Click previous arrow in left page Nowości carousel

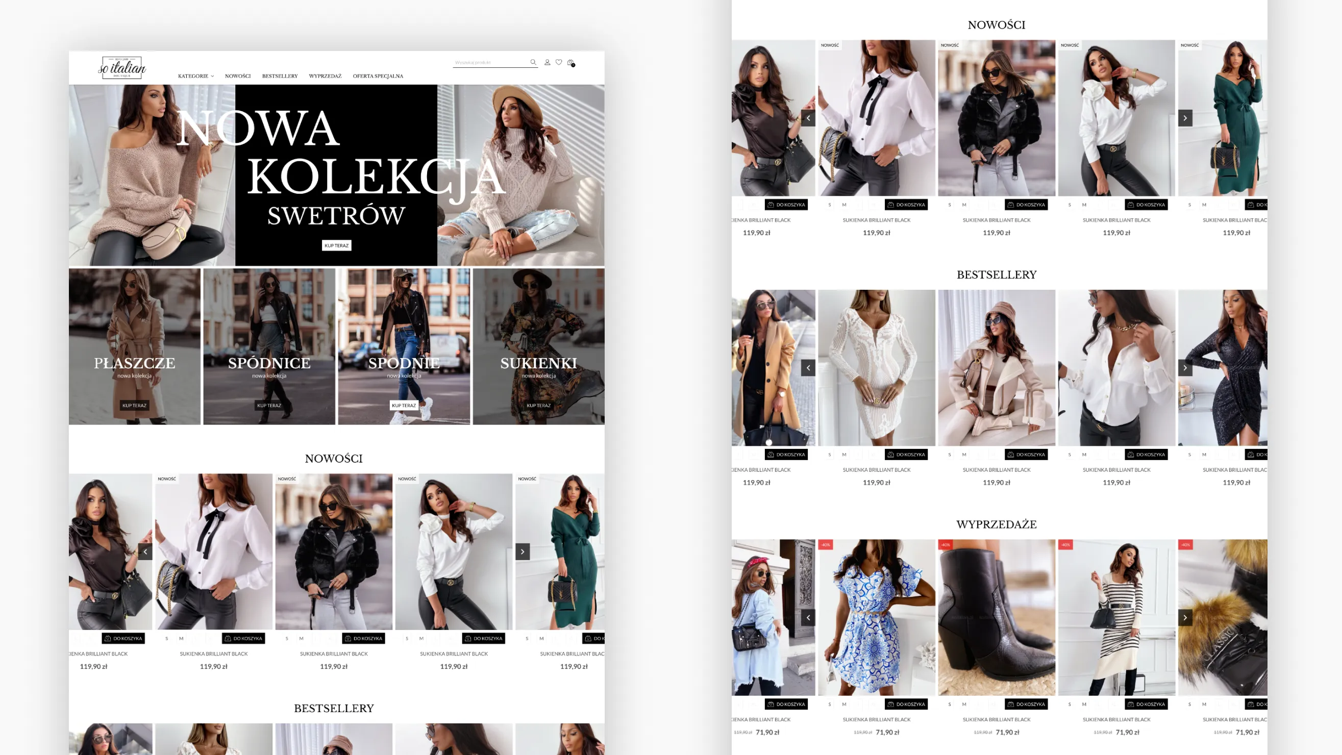145,551
